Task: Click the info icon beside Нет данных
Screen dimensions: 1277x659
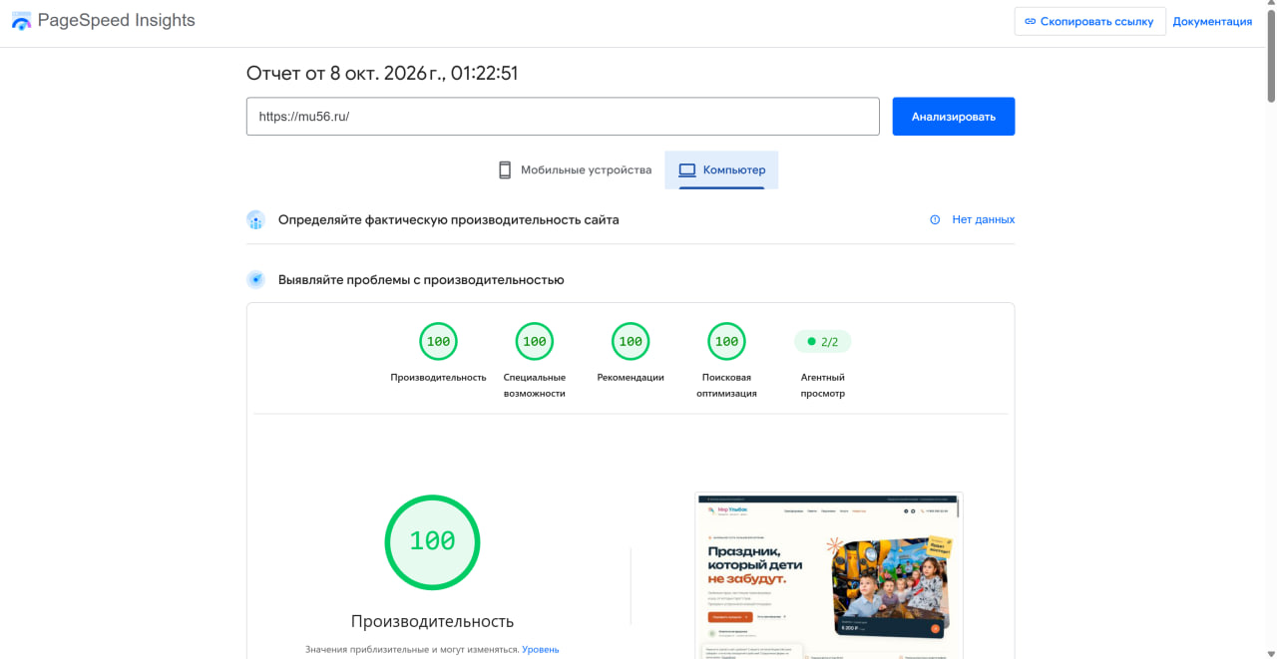Action: [935, 219]
